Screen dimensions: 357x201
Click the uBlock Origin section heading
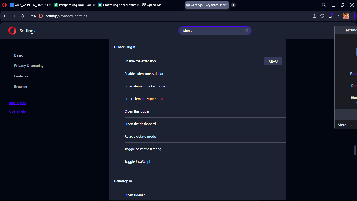coord(125,47)
